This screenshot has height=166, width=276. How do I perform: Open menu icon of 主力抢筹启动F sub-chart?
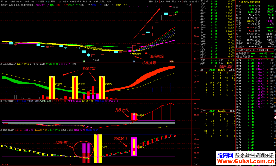[1, 64]
